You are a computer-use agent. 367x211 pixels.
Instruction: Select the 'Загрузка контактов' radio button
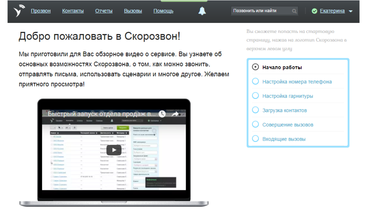click(x=255, y=110)
